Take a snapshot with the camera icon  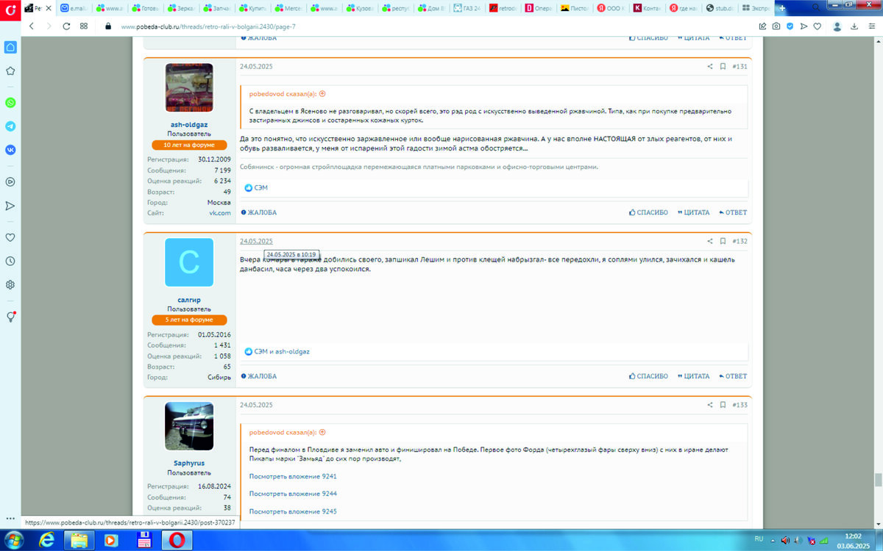click(x=776, y=26)
